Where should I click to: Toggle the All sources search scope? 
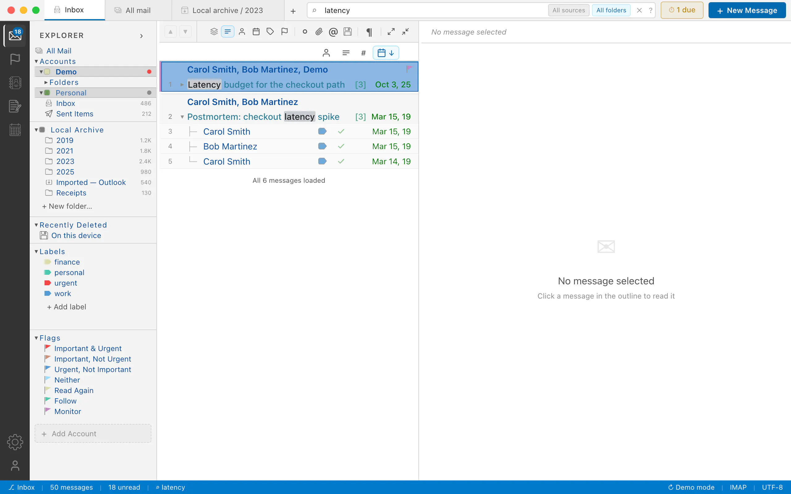coord(569,10)
